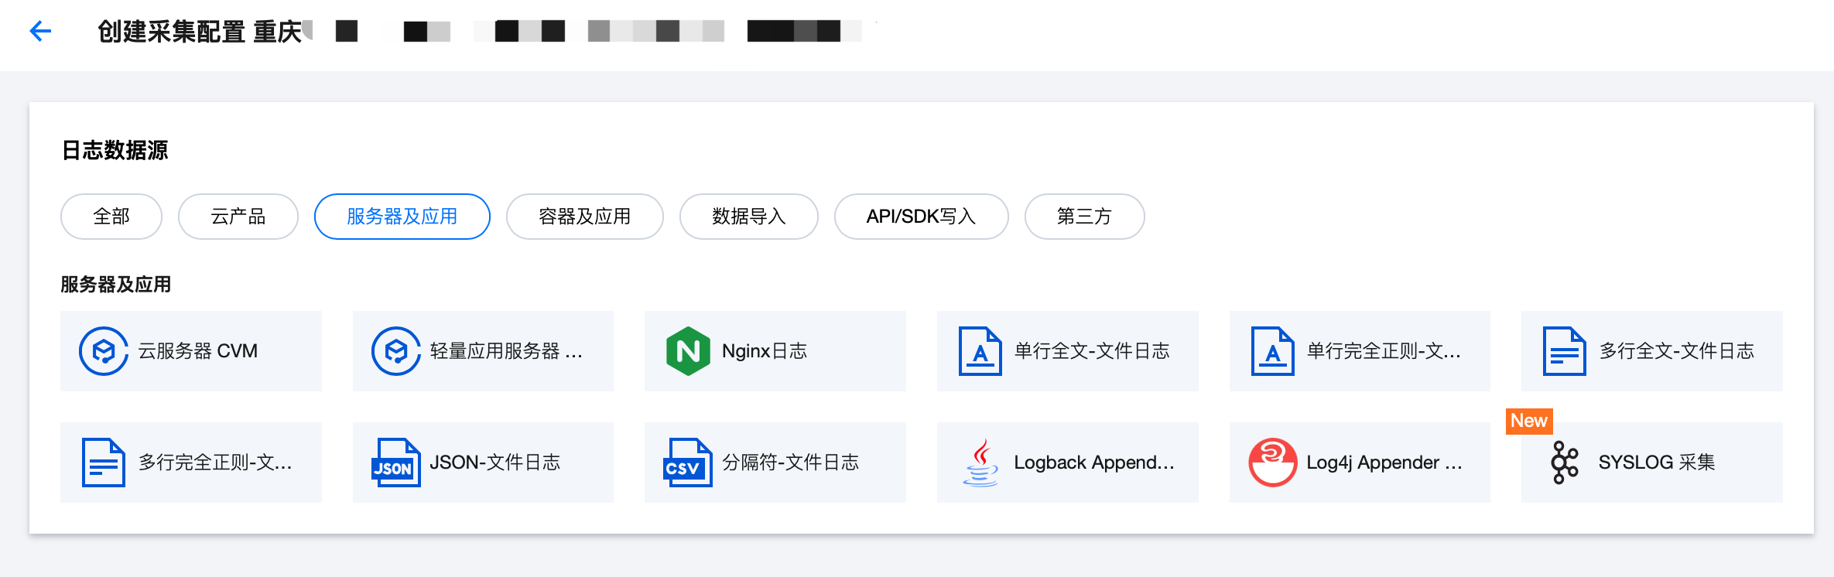Click the blue back arrow
1834x577 pixels.
40,31
